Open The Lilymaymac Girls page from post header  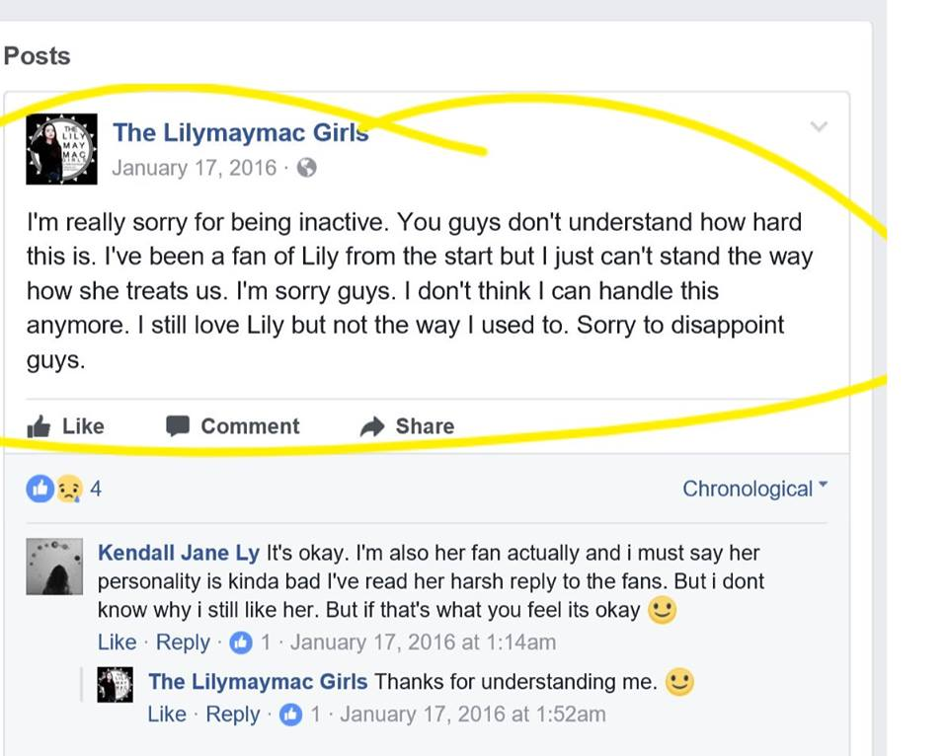[241, 132]
